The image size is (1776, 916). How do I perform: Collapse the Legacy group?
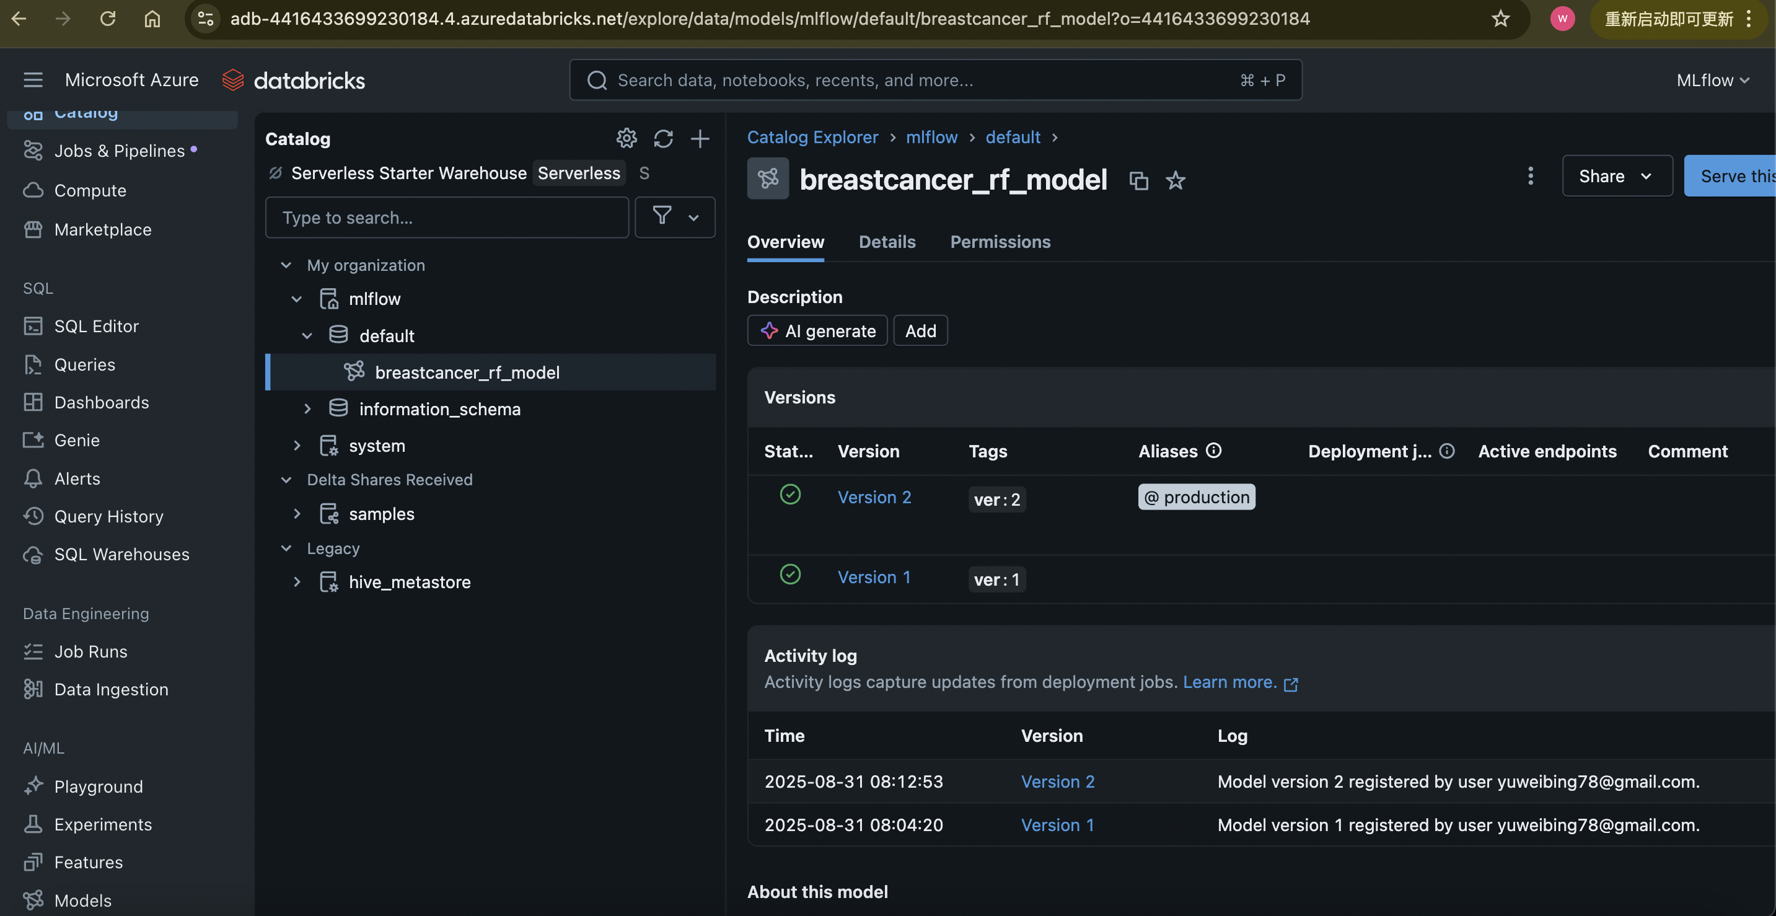pos(286,548)
